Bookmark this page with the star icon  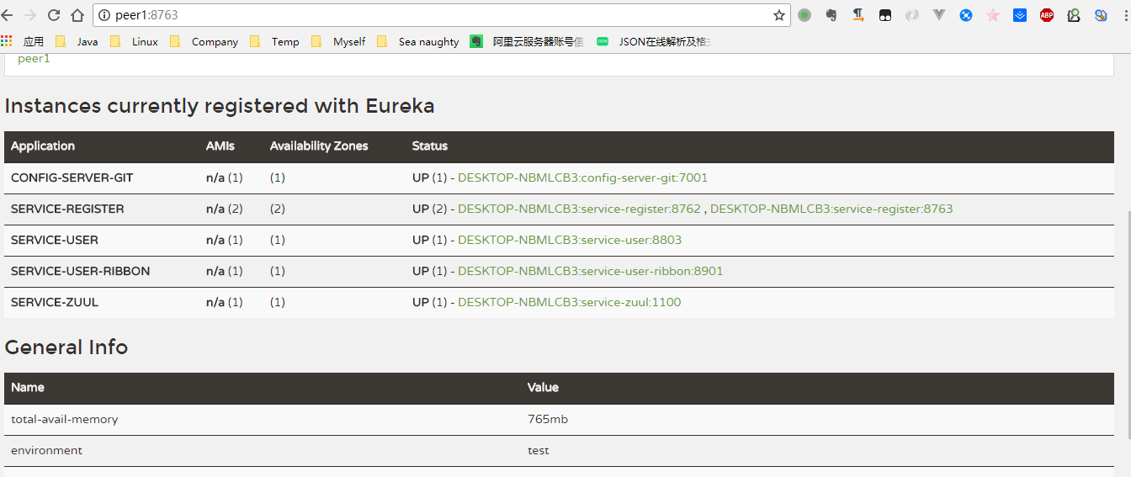point(778,15)
